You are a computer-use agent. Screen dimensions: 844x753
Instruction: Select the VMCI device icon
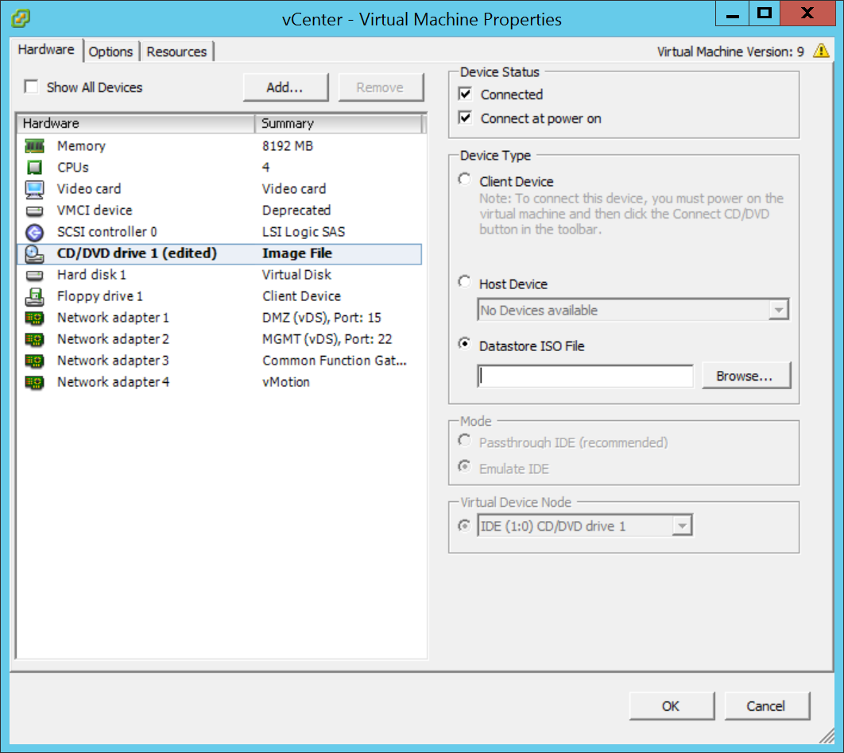34,210
